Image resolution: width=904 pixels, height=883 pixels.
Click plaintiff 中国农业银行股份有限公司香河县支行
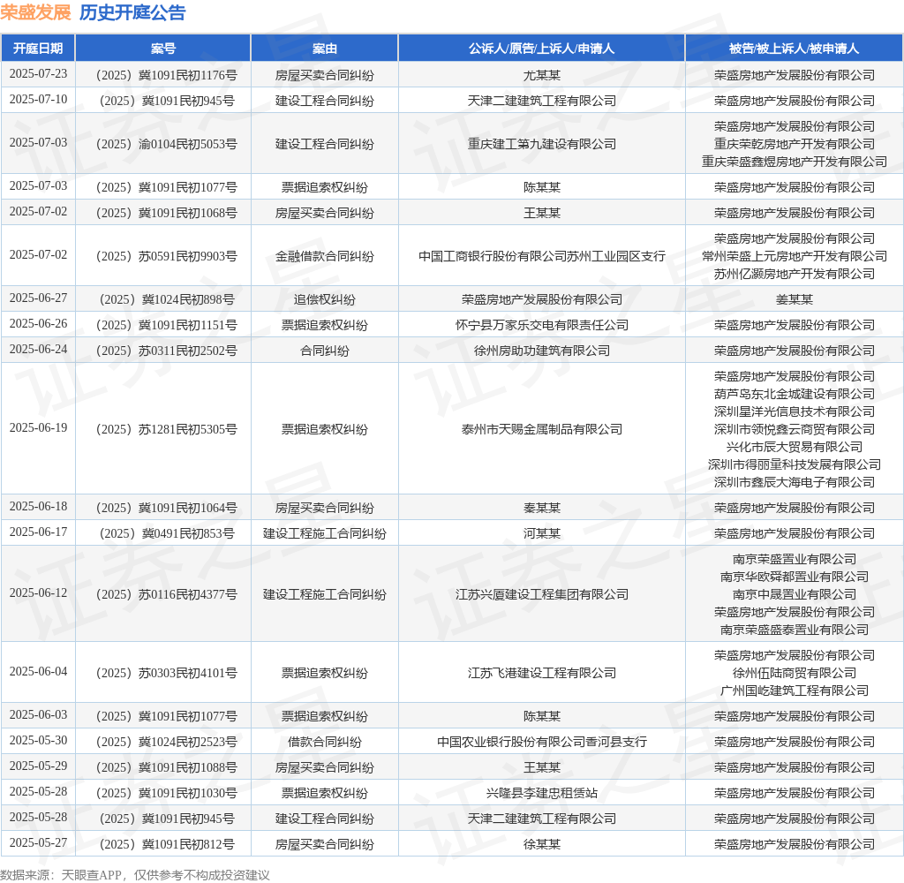click(541, 742)
